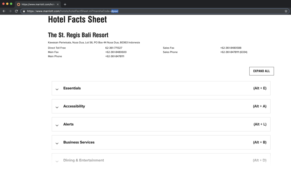This screenshot has height=169, width=291.
Task: Expand the Accessibility section chevron
Action: pyautogui.click(x=57, y=107)
